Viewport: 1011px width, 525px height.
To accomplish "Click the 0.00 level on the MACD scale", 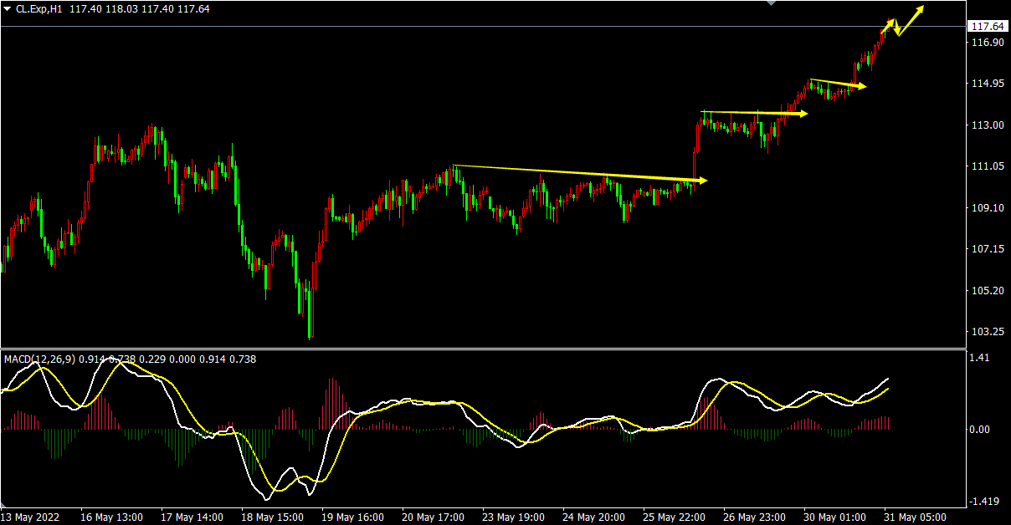I will pyautogui.click(x=978, y=430).
